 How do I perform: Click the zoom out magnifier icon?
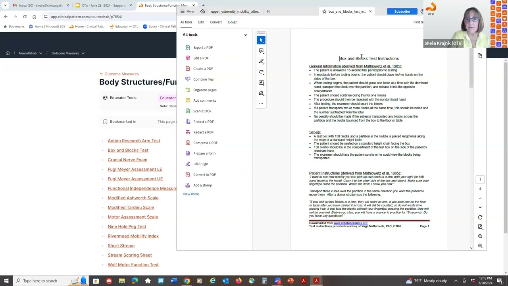pyautogui.click(x=480, y=246)
